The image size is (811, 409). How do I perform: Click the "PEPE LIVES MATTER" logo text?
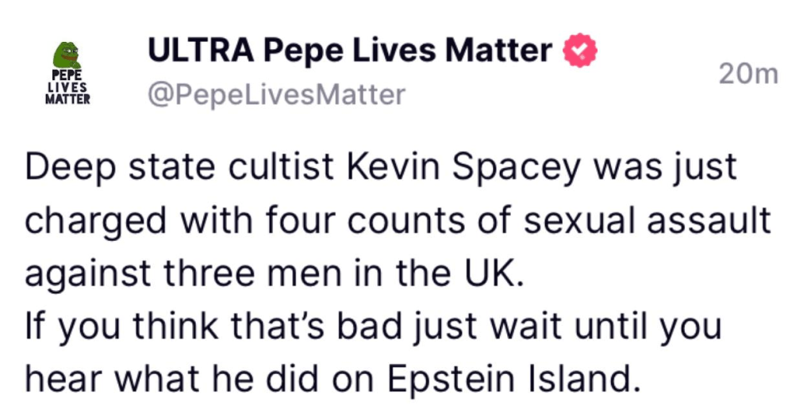pos(67,89)
